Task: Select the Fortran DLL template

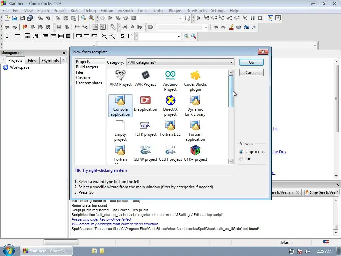Action: pos(170,128)
